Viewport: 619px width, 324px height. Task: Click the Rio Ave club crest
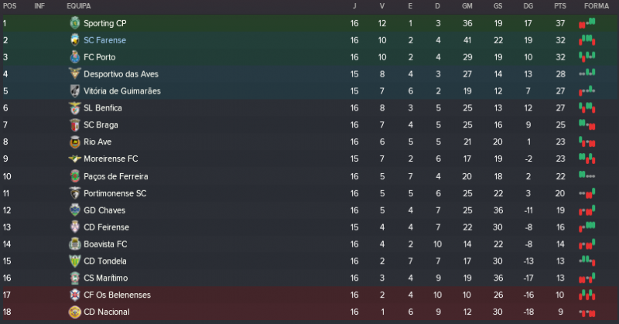click(x=74, y=142)
